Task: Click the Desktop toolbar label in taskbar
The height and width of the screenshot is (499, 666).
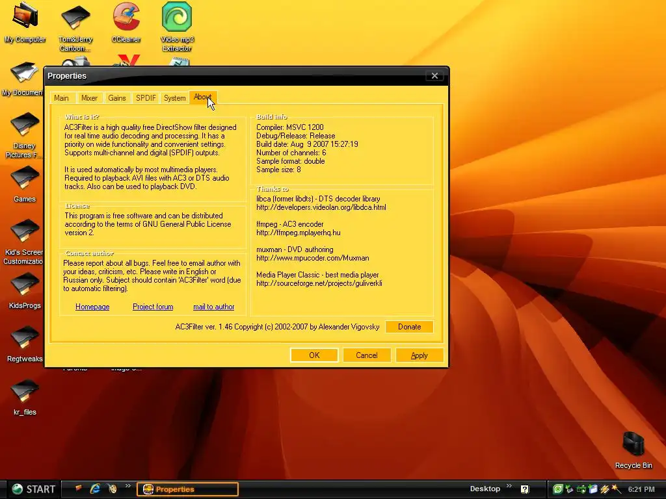Action: tap(485, 489)
